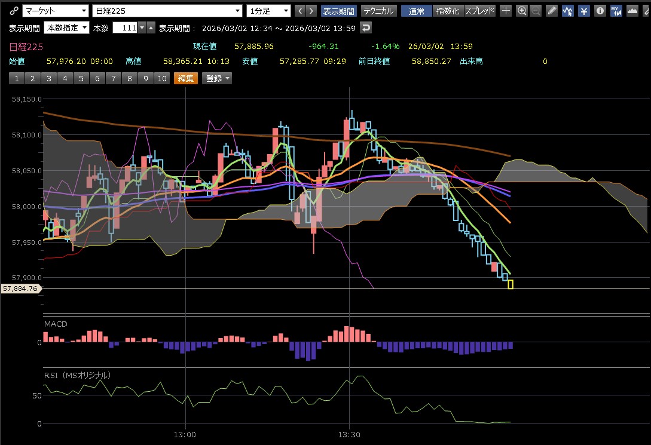The height and width of the screenshot is (445, 651).
Task: Click the crosshair plus icon
Action: click(x=506, y=11)
